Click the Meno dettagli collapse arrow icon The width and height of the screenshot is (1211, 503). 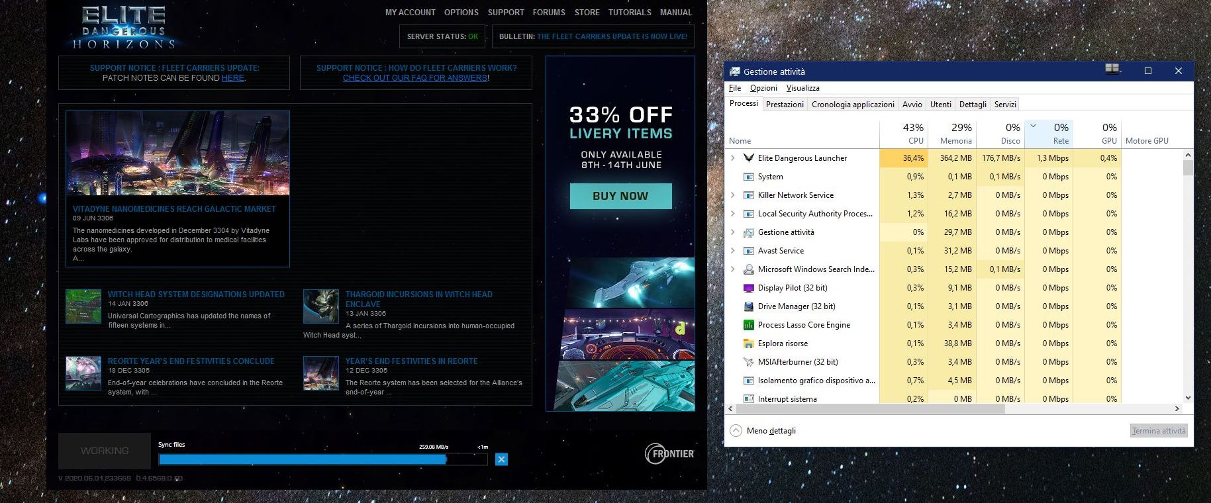pos(736,430)
